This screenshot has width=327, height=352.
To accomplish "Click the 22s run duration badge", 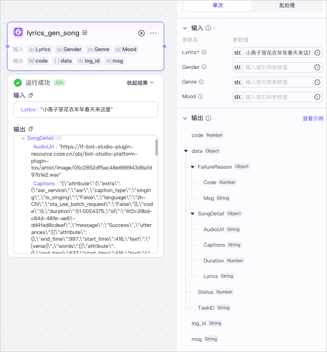I will click(x=59, y=83).
